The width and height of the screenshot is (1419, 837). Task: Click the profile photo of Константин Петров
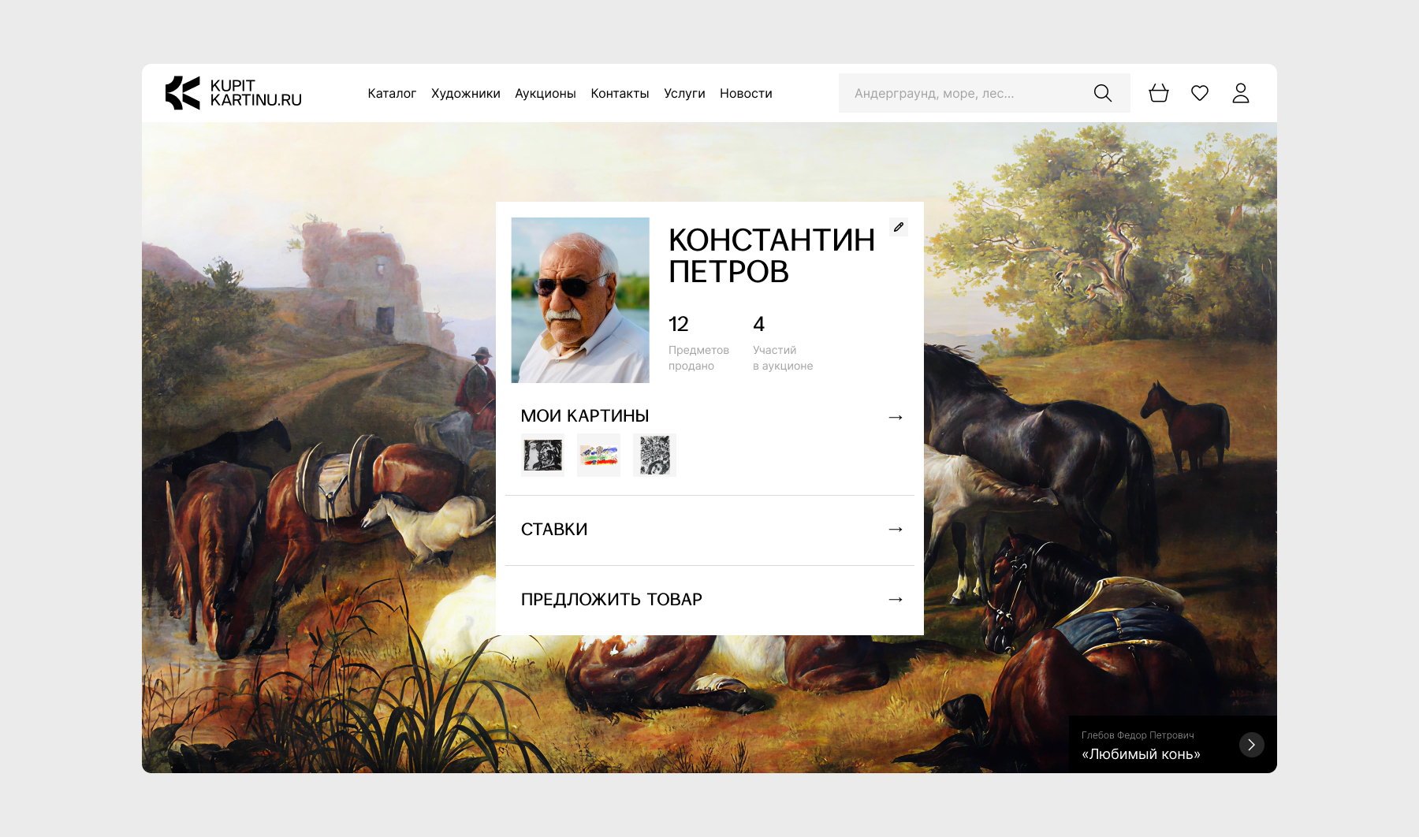580,300
